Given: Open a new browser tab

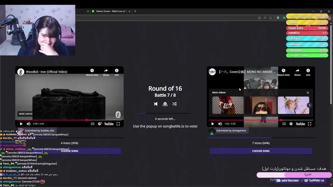Looking at the screenshot, I should [135, 11].
